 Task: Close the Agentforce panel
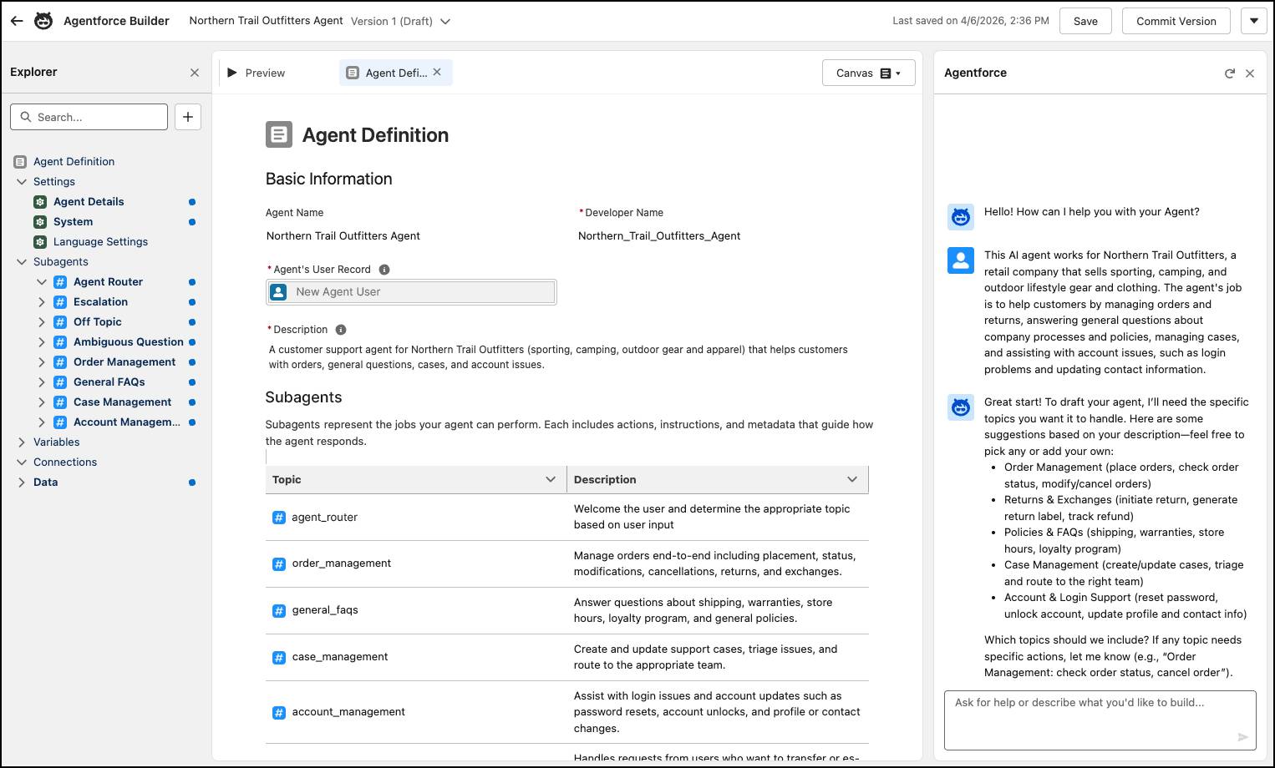[1250, 73]
